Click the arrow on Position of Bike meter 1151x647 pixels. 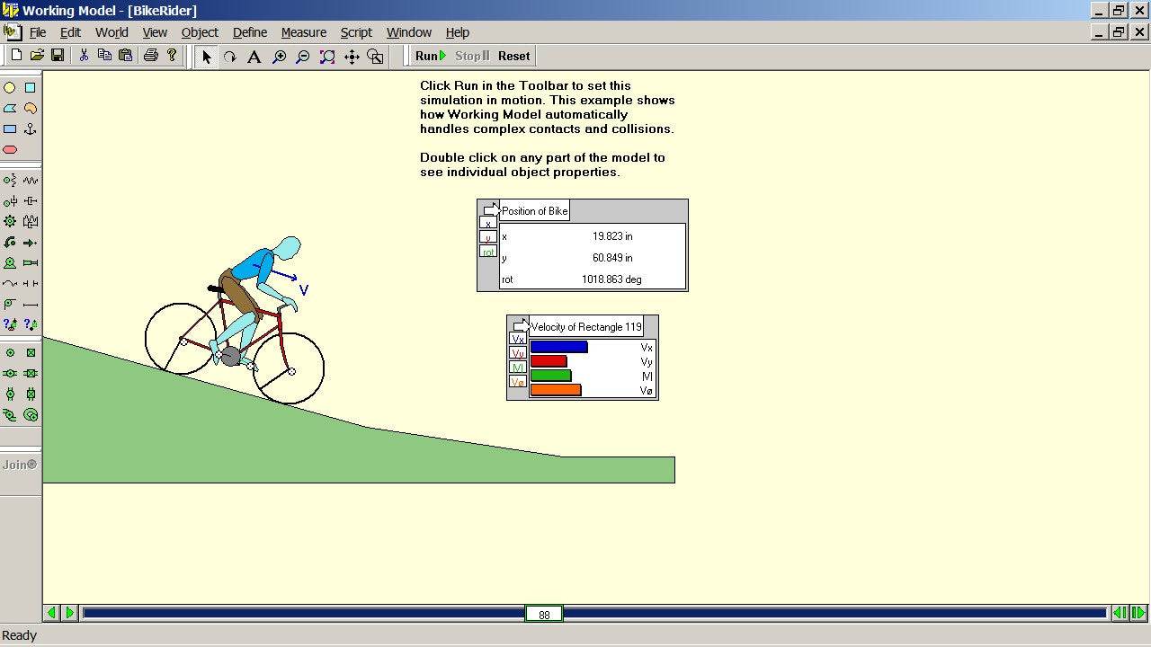click(x=491, y=210)
